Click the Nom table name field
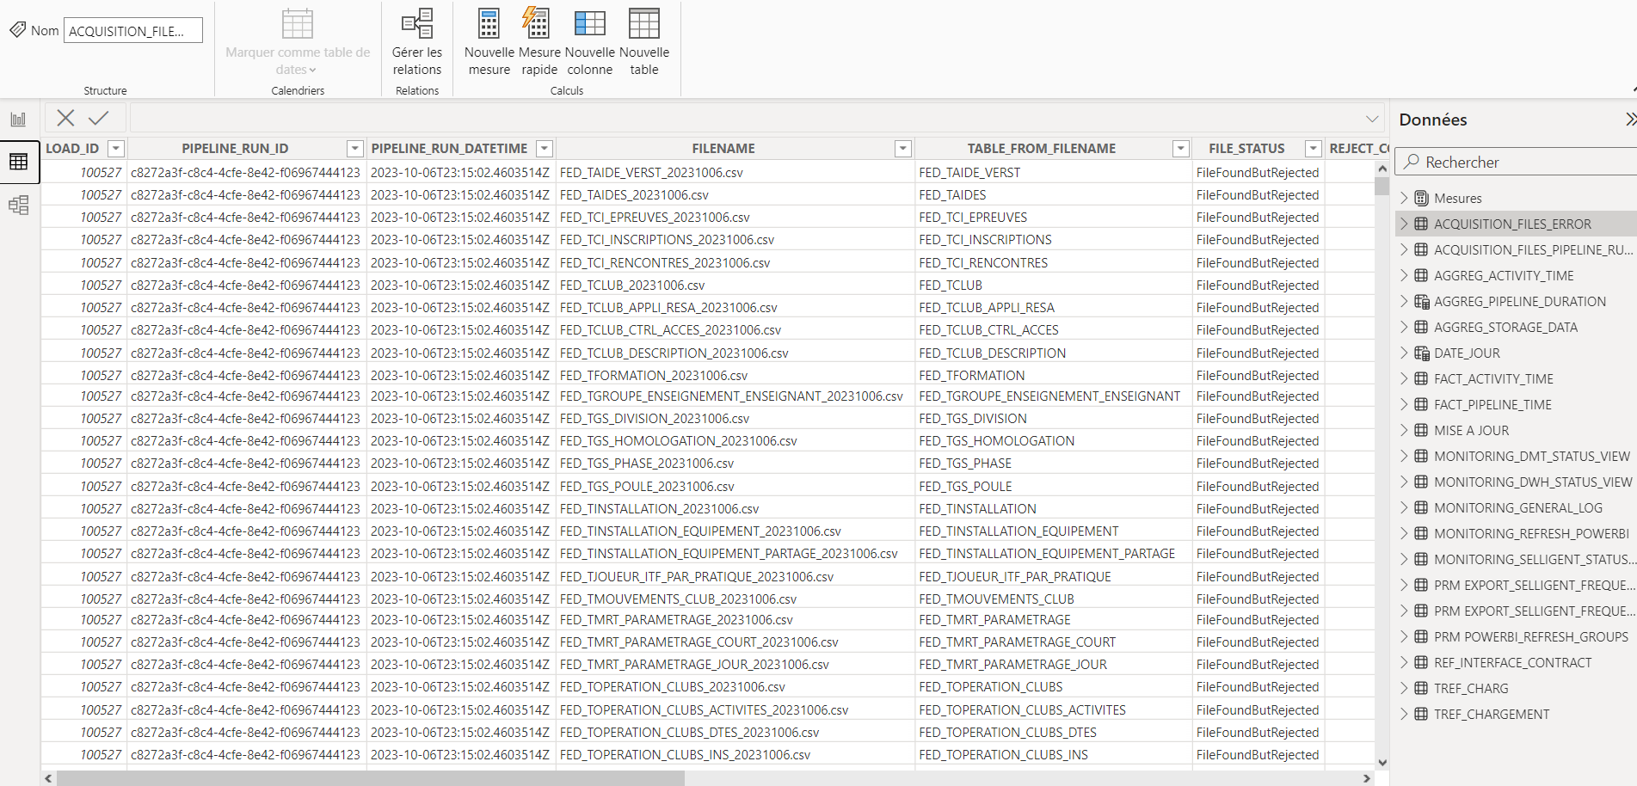 132,31
